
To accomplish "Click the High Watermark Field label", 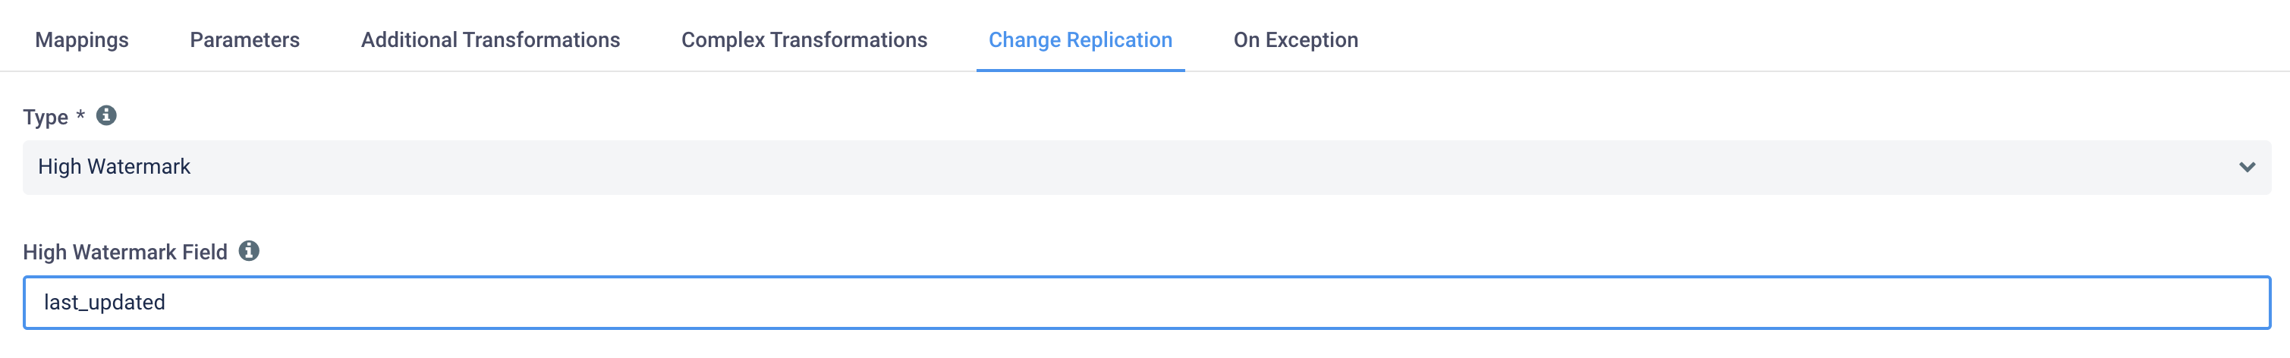I will 125,253.
